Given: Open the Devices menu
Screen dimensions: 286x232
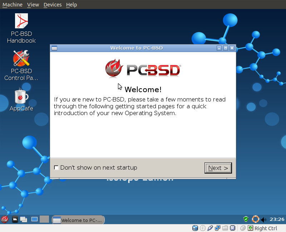Looking at the screenshot, I should (x=53, y=5).
